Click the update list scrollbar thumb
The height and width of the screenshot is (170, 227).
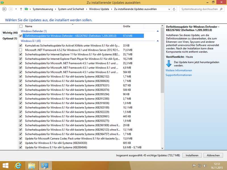(162, 60)
